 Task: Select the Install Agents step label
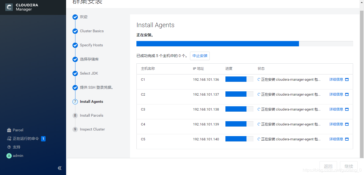[91, 101]
